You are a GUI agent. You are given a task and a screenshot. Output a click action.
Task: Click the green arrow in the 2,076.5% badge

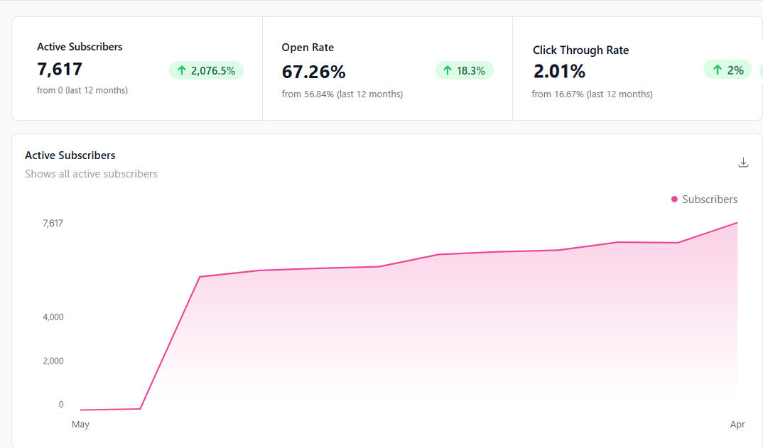pos(182,70)
